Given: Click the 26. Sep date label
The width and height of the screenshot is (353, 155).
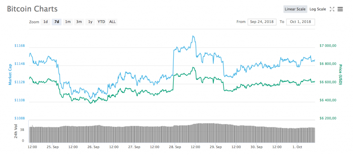Looking at the screenshot, I should coord(93,147).
